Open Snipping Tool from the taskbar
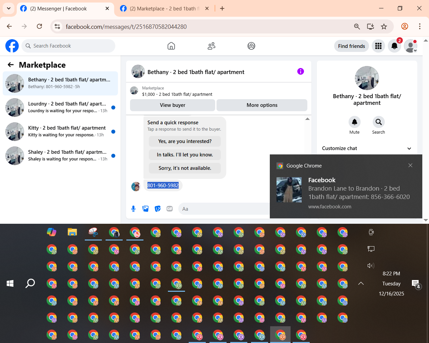The width and height of the screenshot is (429, 343). pyautogui.click(x=93, y=232)
